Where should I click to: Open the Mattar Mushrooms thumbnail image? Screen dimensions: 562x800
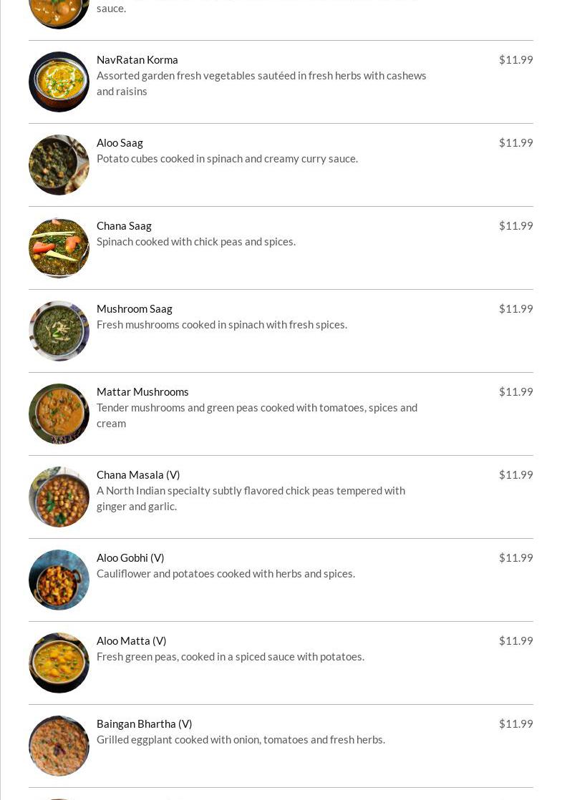click(x=59, y=414)
